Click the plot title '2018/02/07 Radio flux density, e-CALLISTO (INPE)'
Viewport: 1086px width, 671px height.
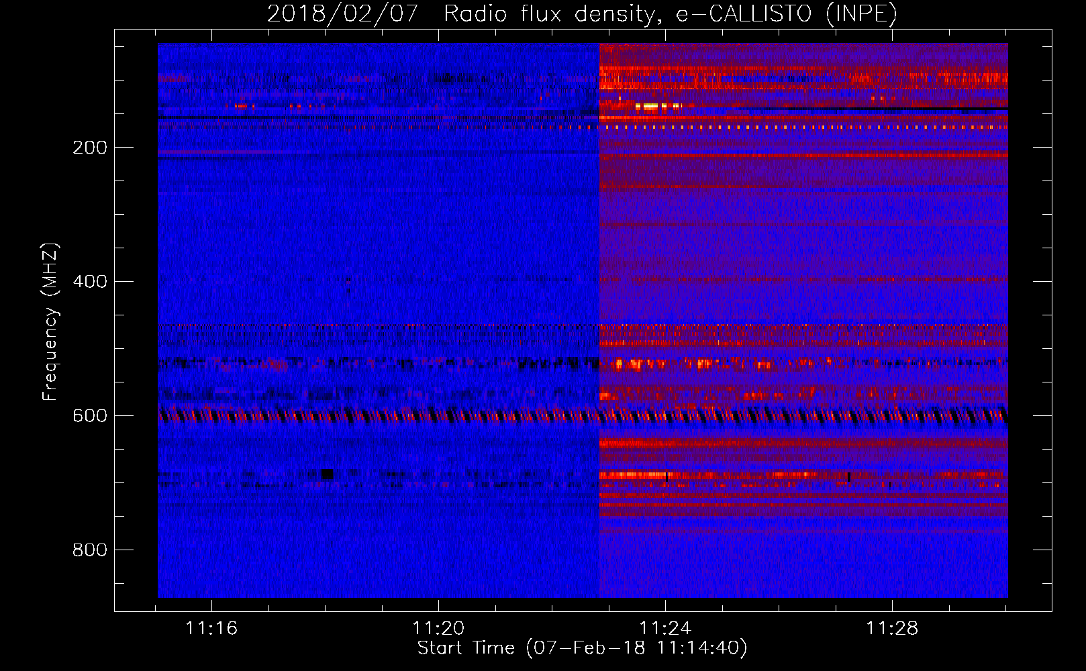pyautogui.click(x=582, y=13)
